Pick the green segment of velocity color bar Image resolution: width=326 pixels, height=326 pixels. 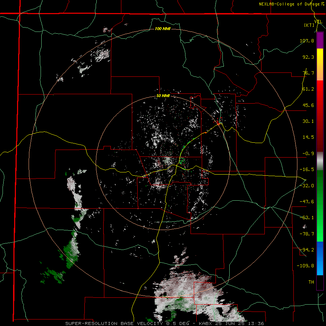[320, 206]
